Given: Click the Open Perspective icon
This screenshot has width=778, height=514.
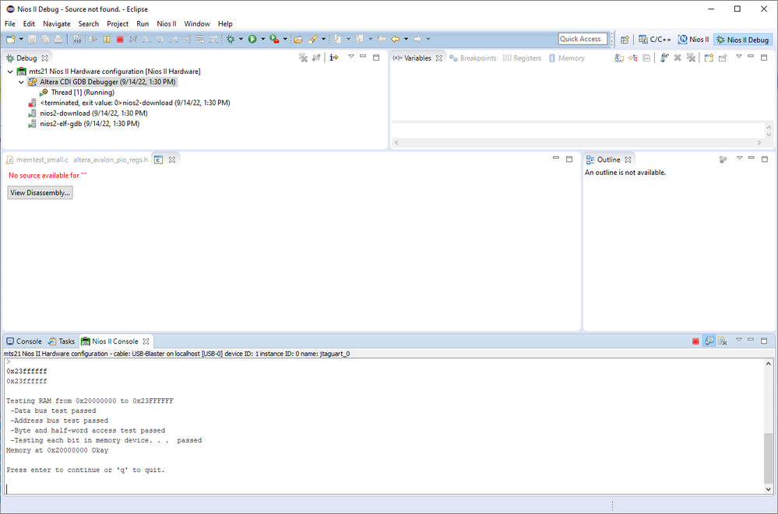Looking at the screenshot, I should [x=625, y=40].
